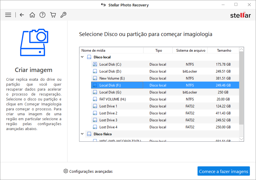The height and width of the screenshot is (180, 256).
Task: Select the Local Disk (G:) row
Action: (x=165, y=92)
